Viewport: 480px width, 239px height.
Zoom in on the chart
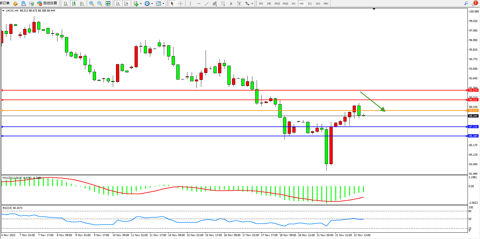click(x=92, y=3)
